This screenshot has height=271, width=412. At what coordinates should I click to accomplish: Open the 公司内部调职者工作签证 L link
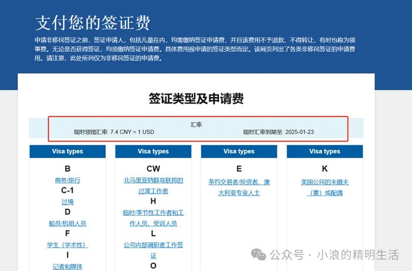click(153, 250)
